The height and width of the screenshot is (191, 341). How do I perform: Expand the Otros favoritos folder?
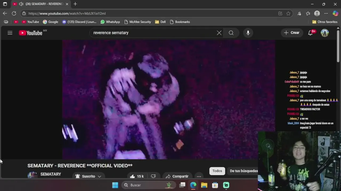325,22
